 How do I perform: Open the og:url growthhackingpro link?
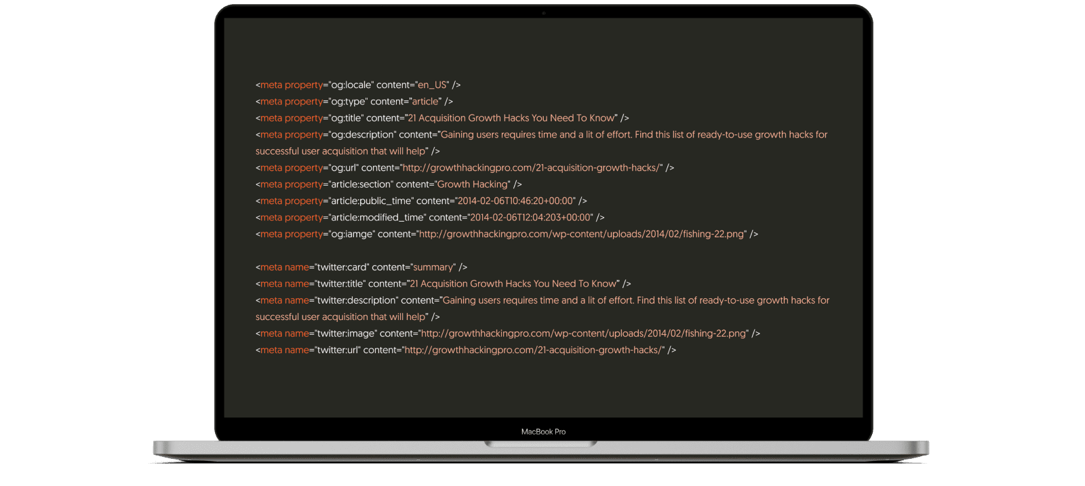(531, 167)
